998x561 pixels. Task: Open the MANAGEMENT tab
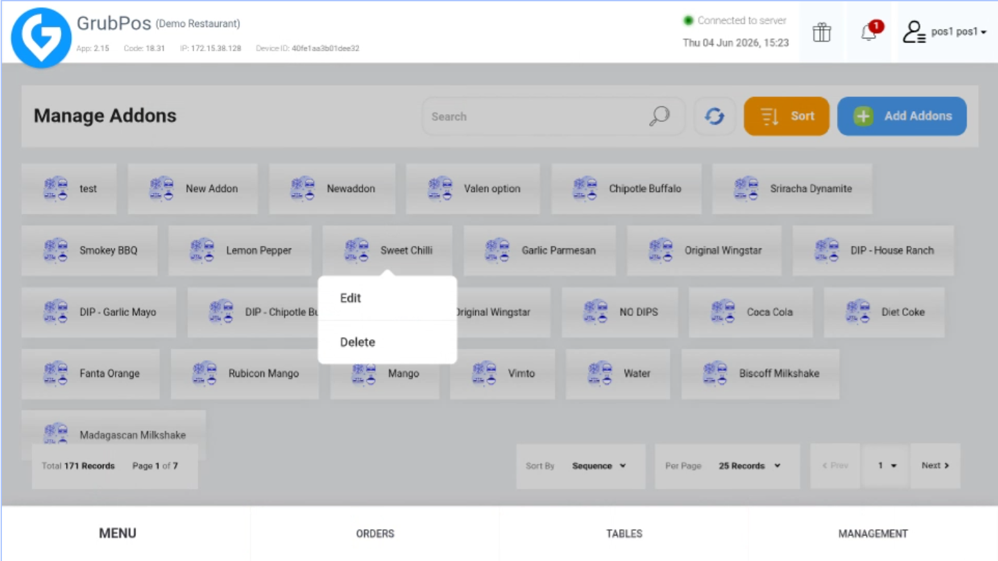click(873, 533)
